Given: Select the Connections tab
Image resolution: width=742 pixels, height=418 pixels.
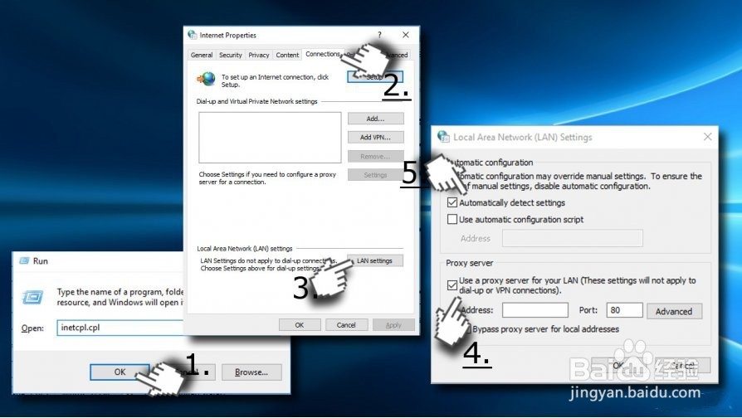Looking at the screenshot, I should (x=323, y=54).
